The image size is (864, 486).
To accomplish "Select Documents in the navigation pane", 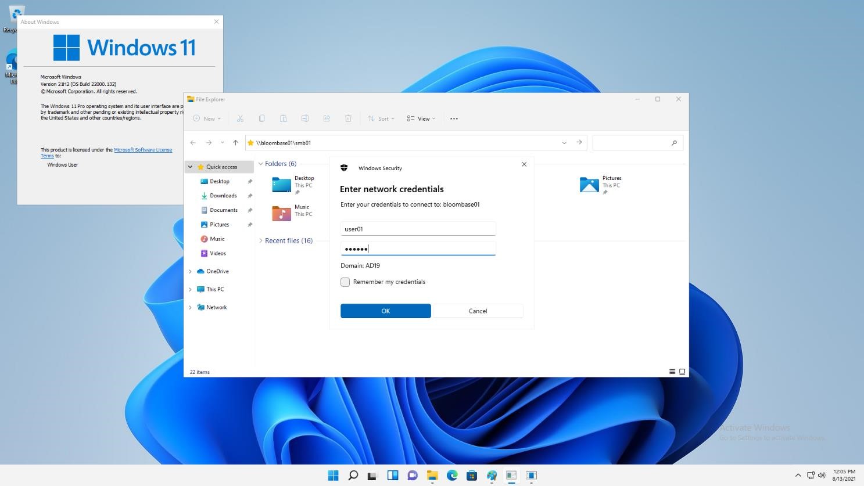I will [224, 210].
